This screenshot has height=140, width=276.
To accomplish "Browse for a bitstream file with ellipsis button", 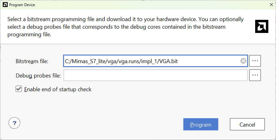I will (255, 61).
